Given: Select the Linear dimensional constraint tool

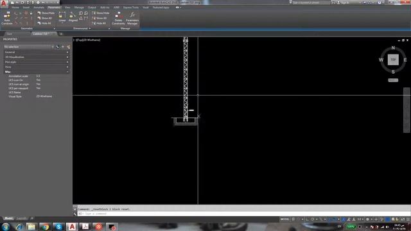Looking at the screenshot, I should coord(62,17).
